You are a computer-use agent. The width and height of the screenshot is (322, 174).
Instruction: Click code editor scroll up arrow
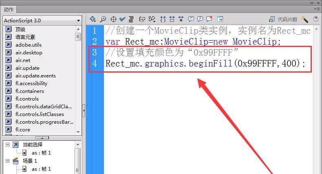pos(316,29)
